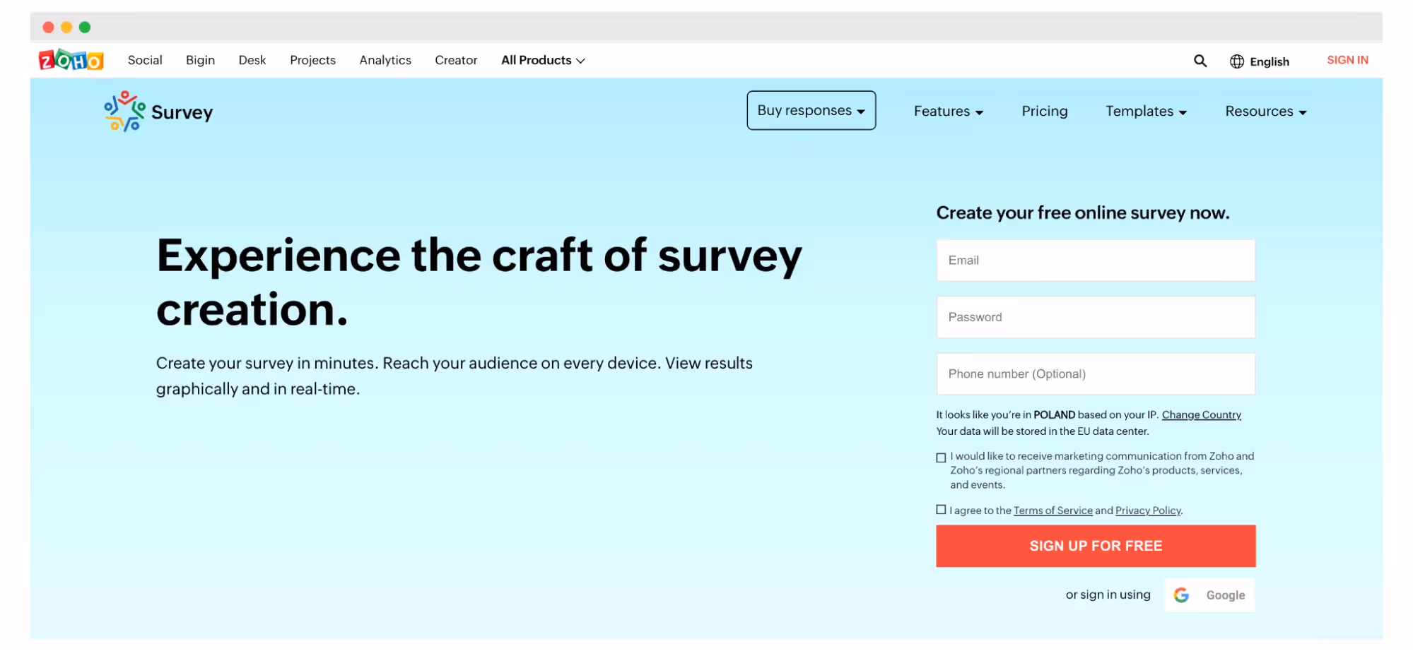Open Analytics in the top navigation
Viewport: 1413px width, 651px height.
[x=385, y=61]
